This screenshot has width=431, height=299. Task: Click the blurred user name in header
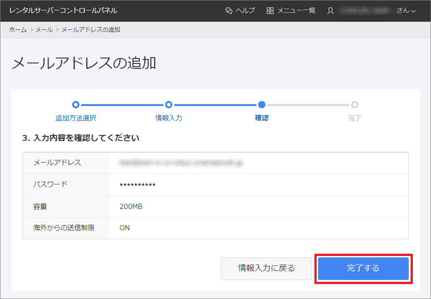coord(367,11)
